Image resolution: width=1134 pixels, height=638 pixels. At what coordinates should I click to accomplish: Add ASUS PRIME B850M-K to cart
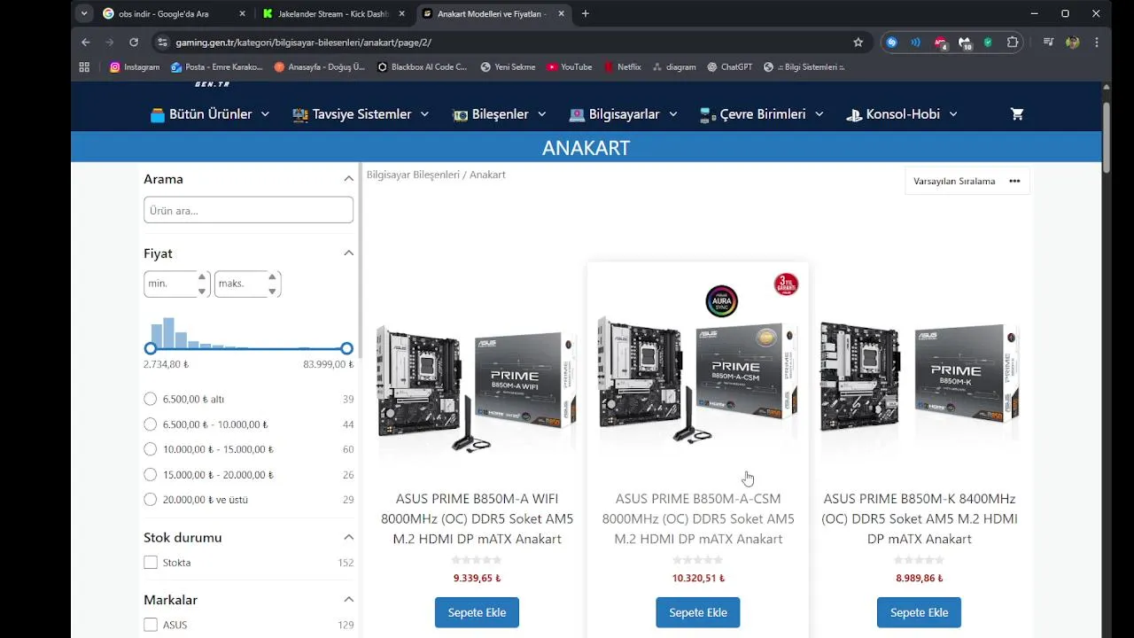coord(919,612)
